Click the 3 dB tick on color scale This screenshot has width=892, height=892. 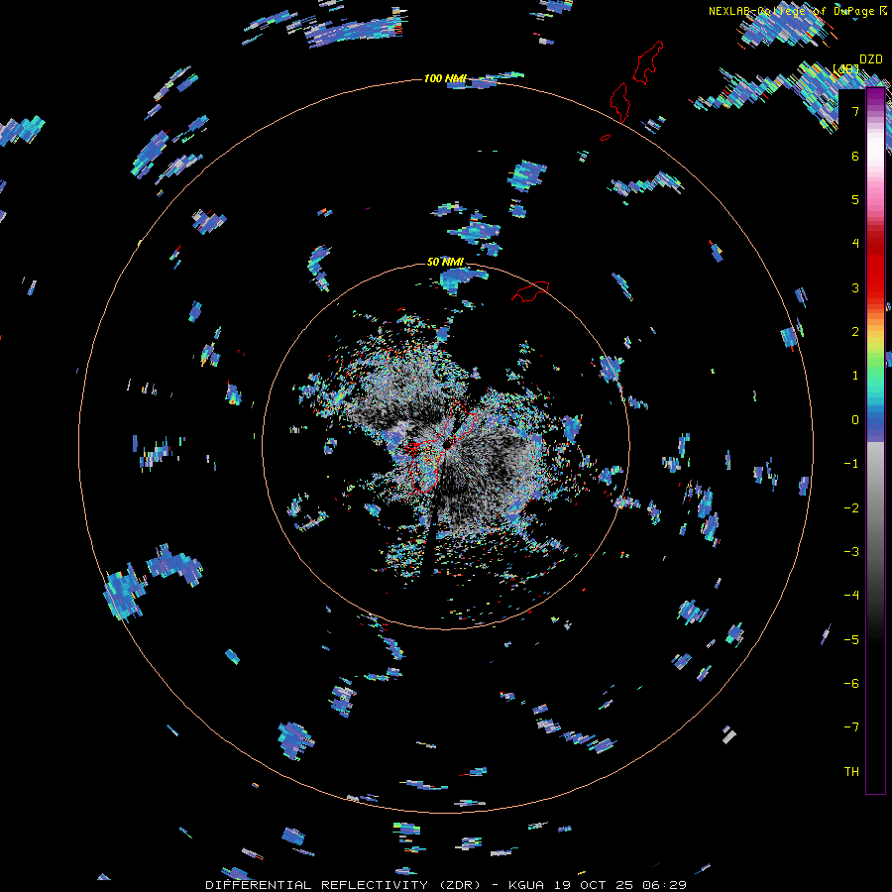click(x=855, y=287)
